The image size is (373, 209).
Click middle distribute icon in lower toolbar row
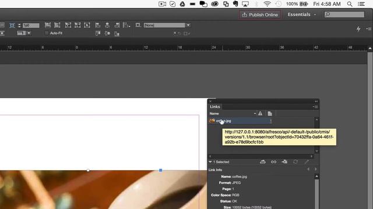coord(107,34)
